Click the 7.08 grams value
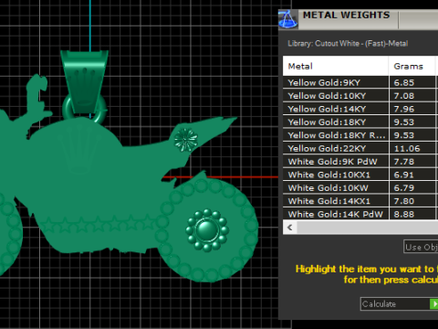This screenshot has height=329, width=438. click(404, 96)
